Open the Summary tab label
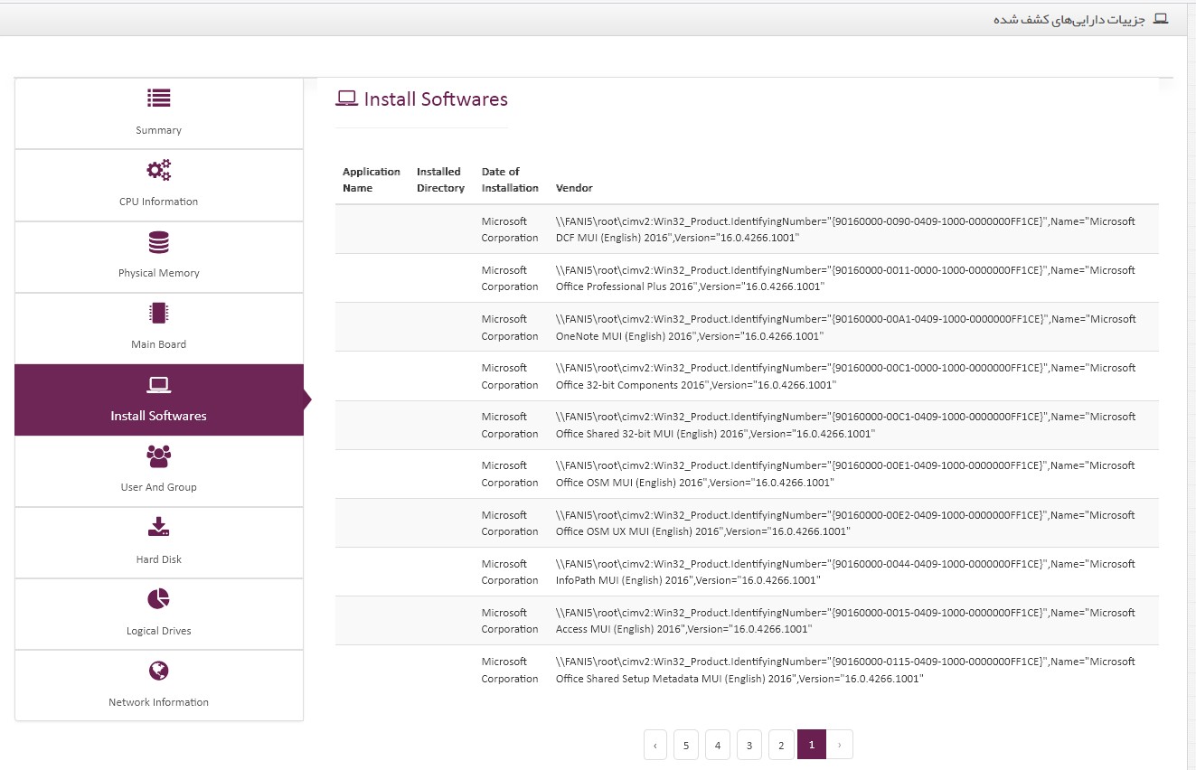Screen dimensions: 1196x770 pyautogui.click(x=159, y=130)
